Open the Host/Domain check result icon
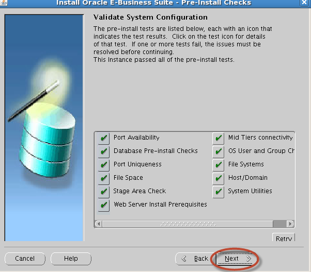Image resolution: width=311 pixels, height=272 pixels. [x=219, y=178]
